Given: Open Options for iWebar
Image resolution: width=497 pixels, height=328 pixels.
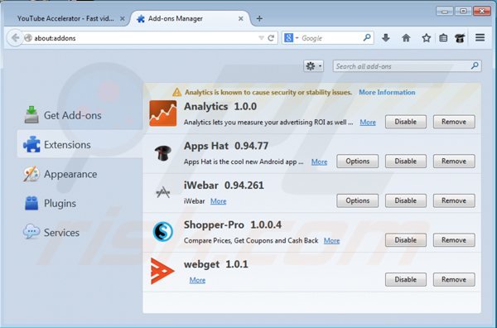Looking at the screenshot, I should (357, 200).
